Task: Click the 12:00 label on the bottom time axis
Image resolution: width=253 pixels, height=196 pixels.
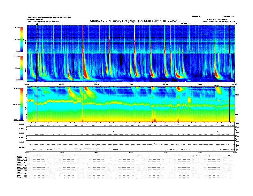Action: coord(131,152)
